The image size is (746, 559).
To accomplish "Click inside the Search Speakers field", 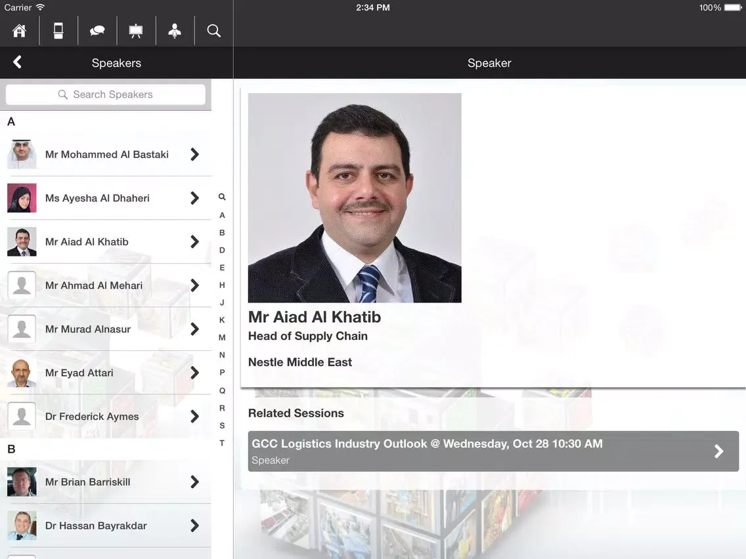I will coord(106,94).
